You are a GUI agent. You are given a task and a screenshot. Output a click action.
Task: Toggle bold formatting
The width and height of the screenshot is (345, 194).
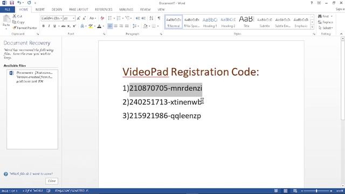coord(43,26)
